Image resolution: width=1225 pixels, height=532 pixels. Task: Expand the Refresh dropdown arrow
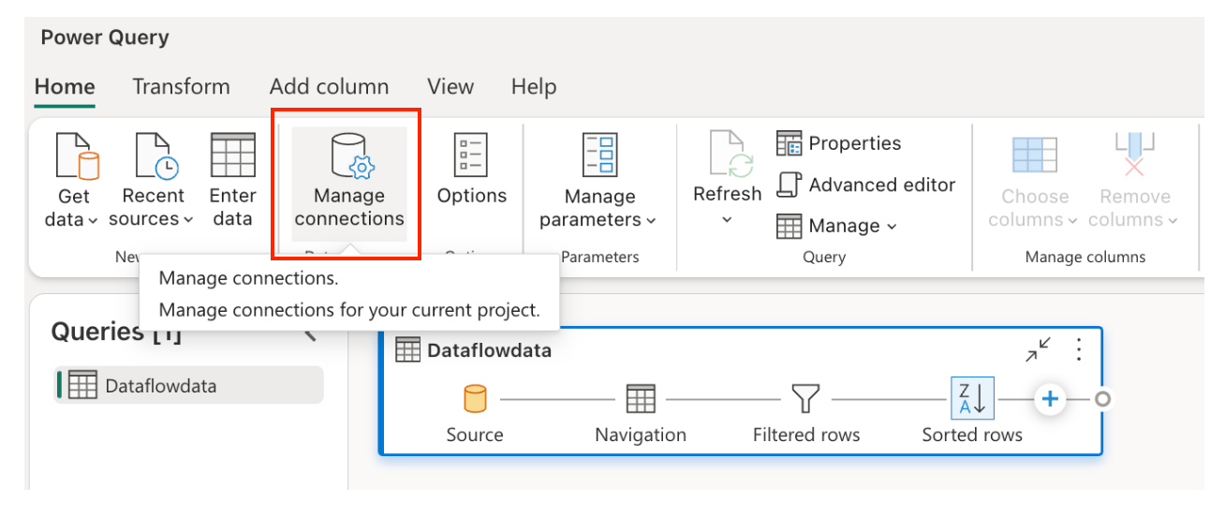pyautogui.click(x=727, y=221)
